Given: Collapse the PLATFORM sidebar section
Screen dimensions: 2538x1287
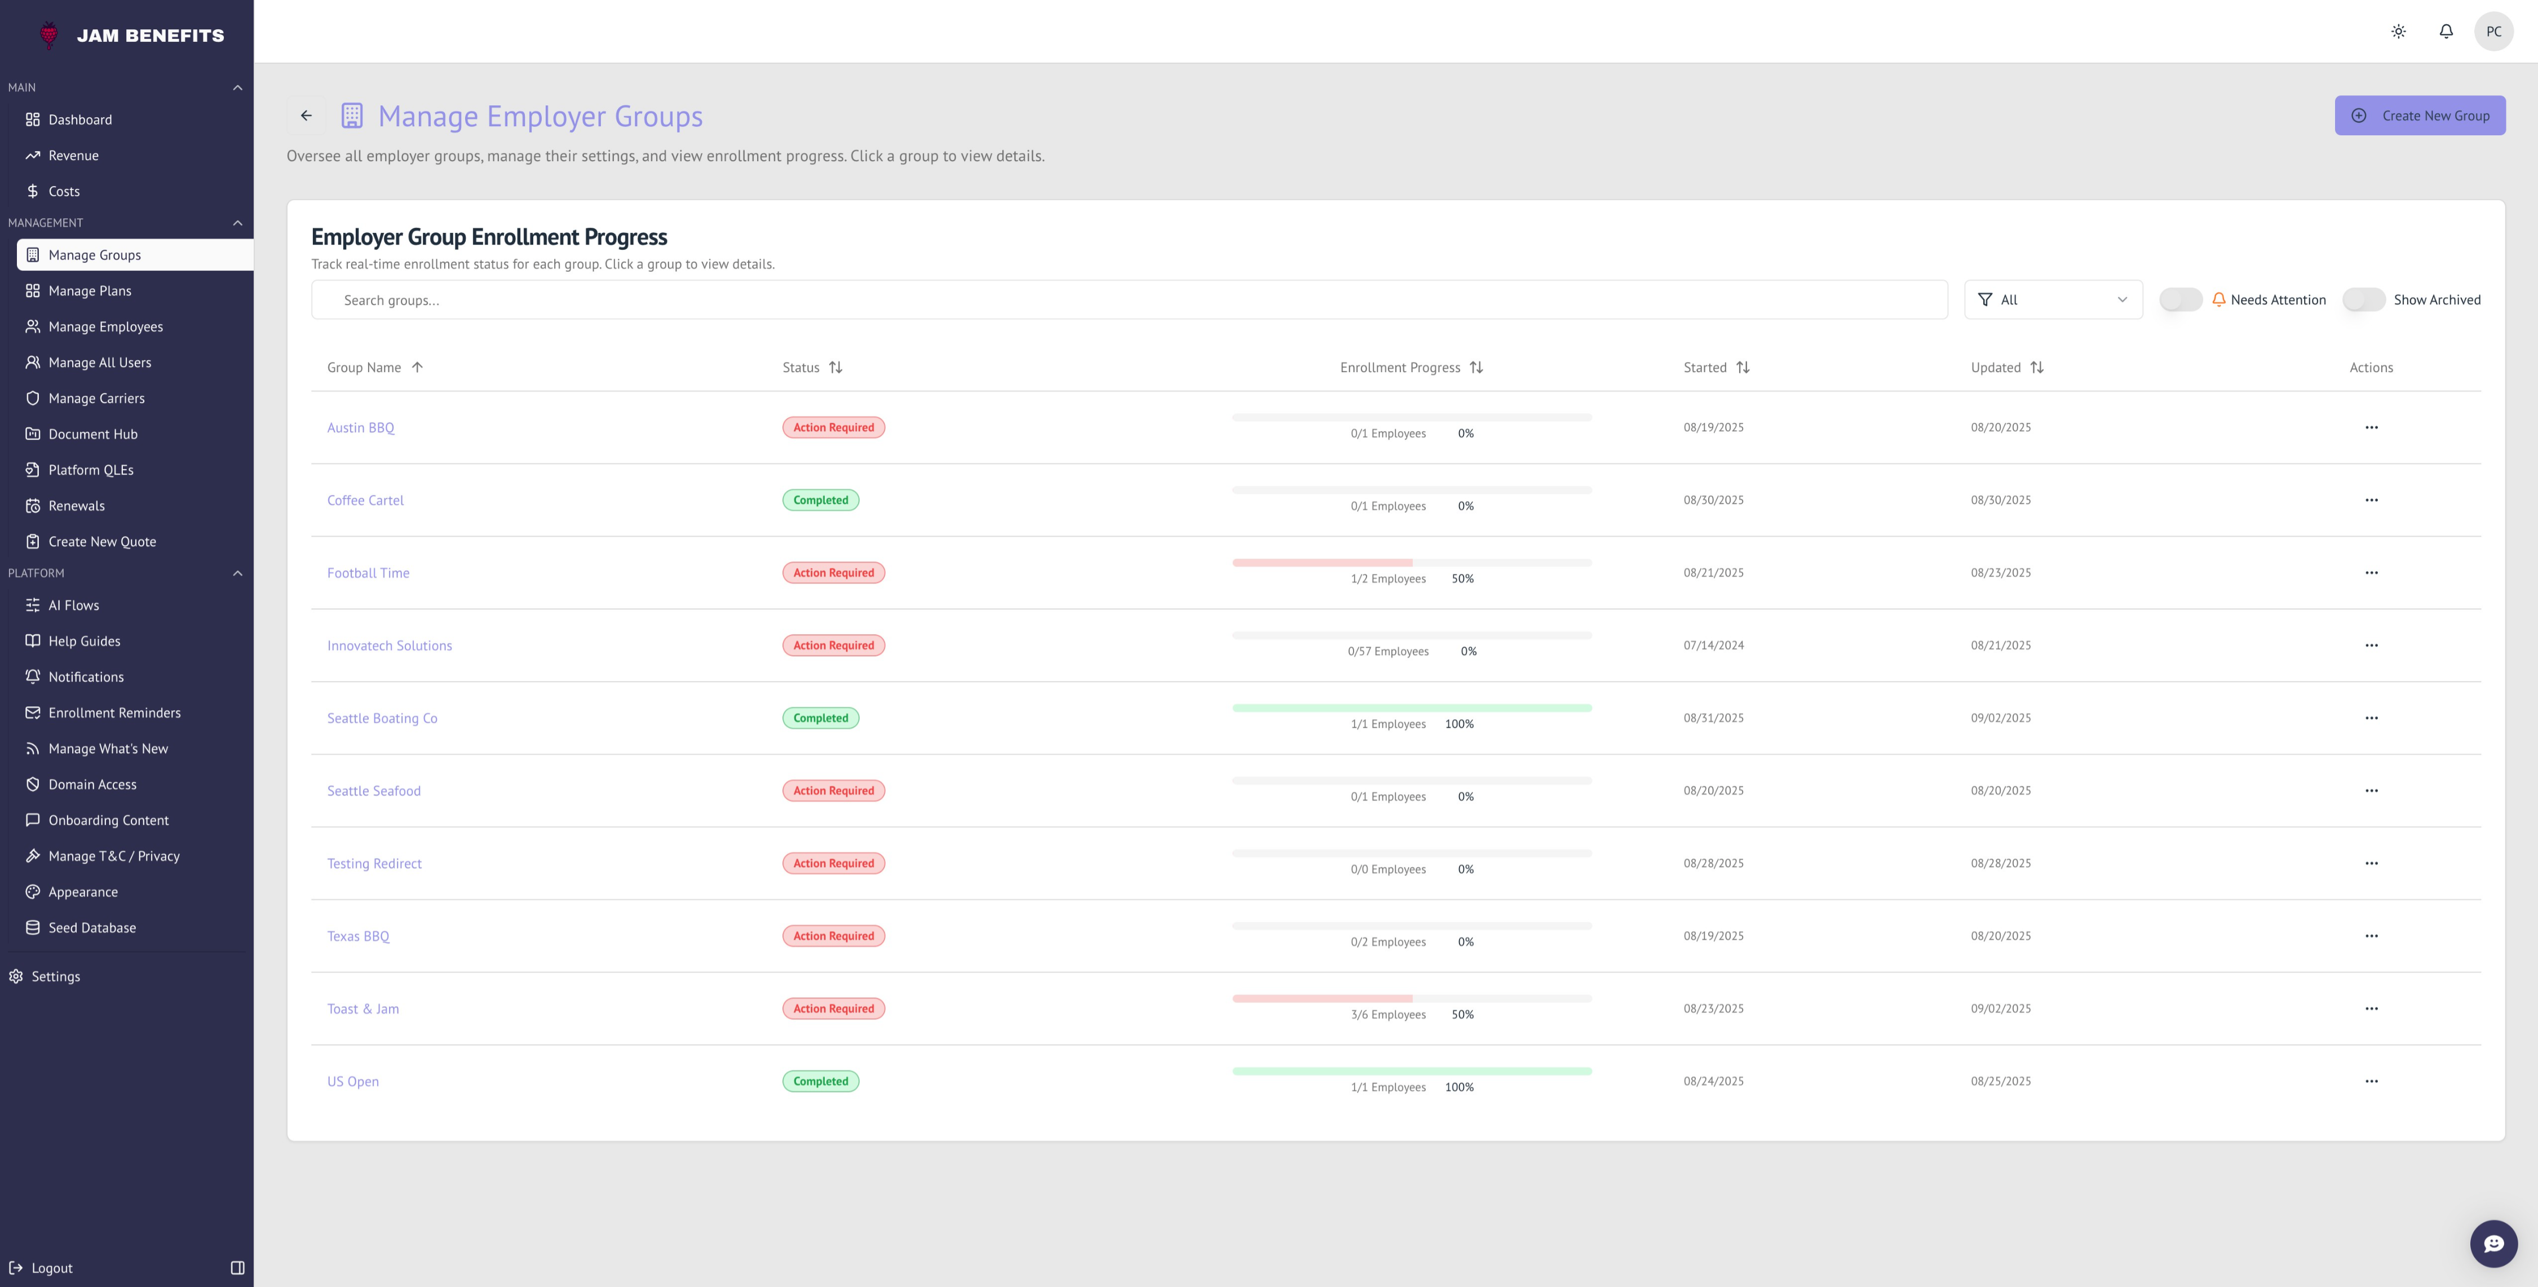Looking at the screenshot, I should click(x=237, y=573).
